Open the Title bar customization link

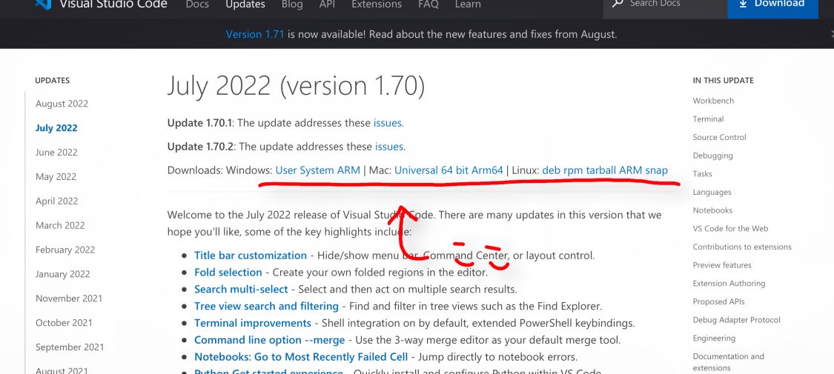coord(251,256)
